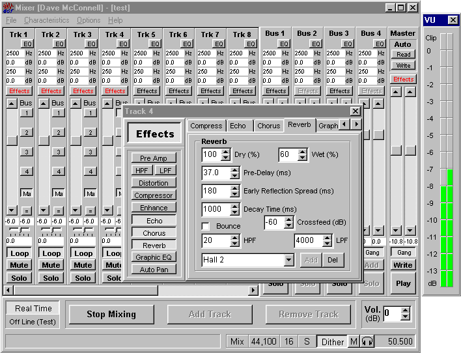Toggle Dither in the status bar

(x=332, y=341)
